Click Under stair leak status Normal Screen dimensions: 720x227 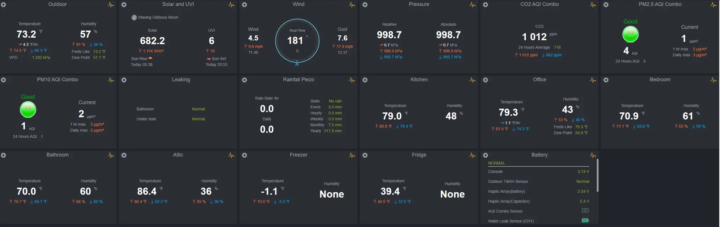(x=198, y=119)
